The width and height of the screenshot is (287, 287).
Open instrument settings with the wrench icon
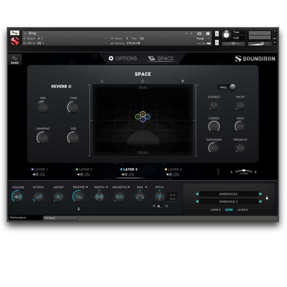pyautogui.click(x=14, y=33)
